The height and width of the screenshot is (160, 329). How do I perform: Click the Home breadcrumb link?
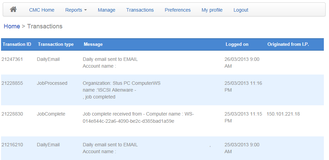click(x=12, y=26)
